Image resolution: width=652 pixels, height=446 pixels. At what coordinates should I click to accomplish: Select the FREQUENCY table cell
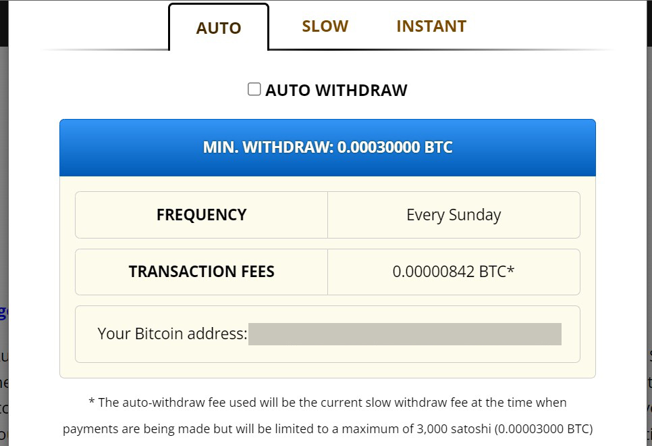click(x=200, y=214)
